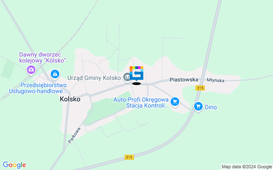Select the Dawny dworzec kolejowy "Kolsko" label
The width and height of the screenshot is (273, 170).
click(43, 57)
